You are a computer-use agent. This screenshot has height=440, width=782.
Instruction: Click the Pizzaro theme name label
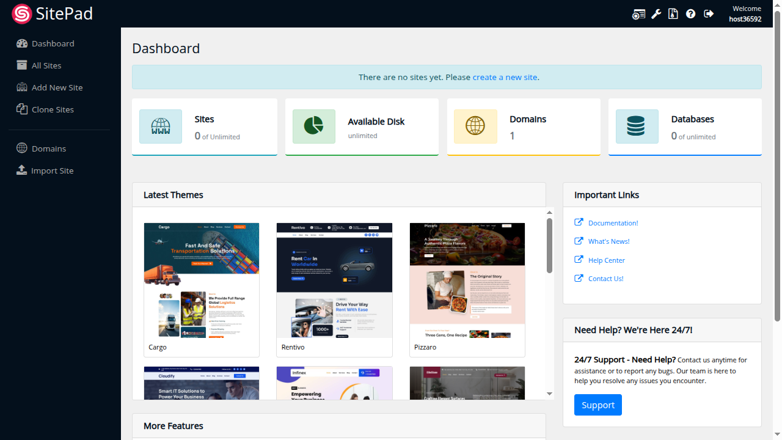tap(425, 347)
